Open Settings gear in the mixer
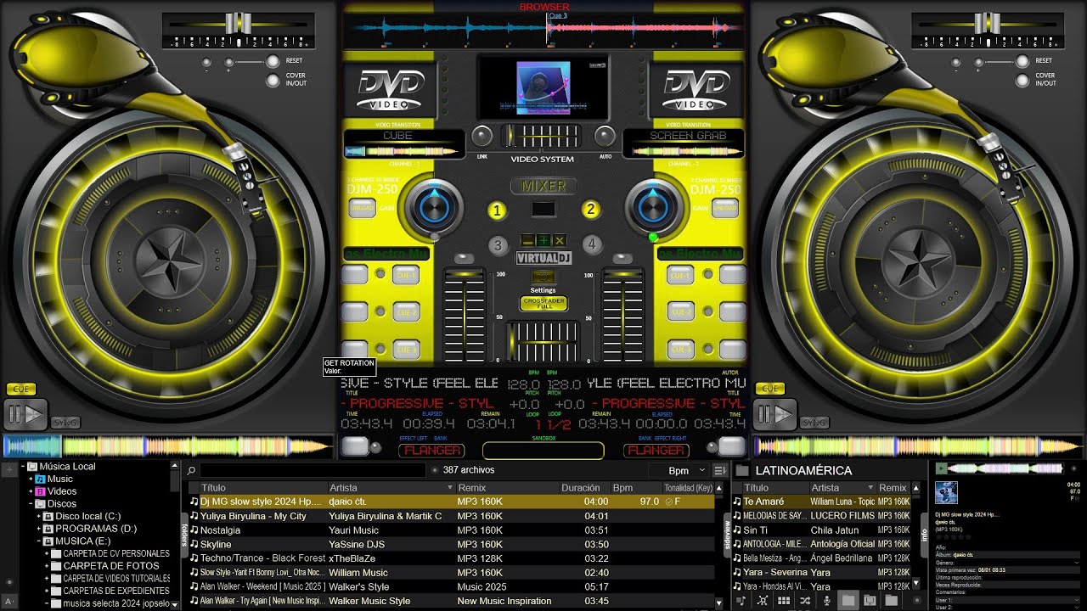 543,277
